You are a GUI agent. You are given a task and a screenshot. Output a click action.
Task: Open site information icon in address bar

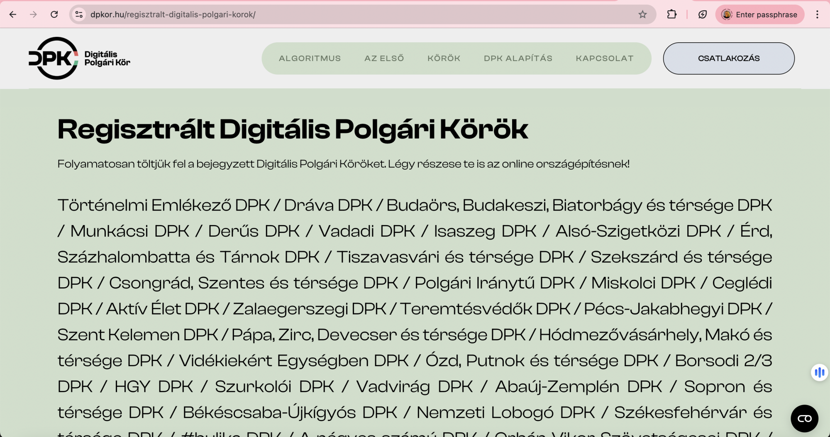[x=79, y=15]
